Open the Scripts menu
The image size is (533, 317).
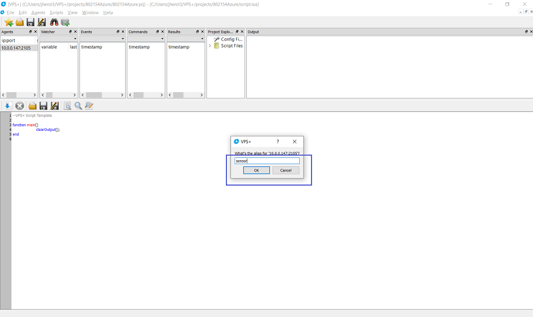coord(56,12)
